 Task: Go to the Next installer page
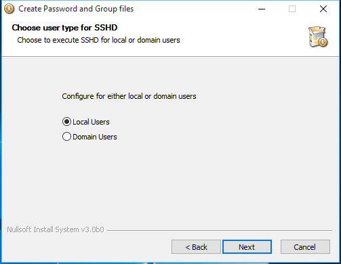tap(247, 247)
